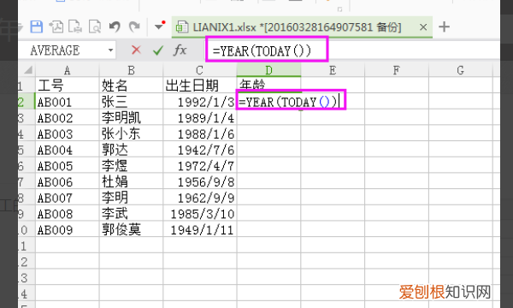Click name cell 张小东
This screenshot has width=513, height=308.
pos(131,133)
